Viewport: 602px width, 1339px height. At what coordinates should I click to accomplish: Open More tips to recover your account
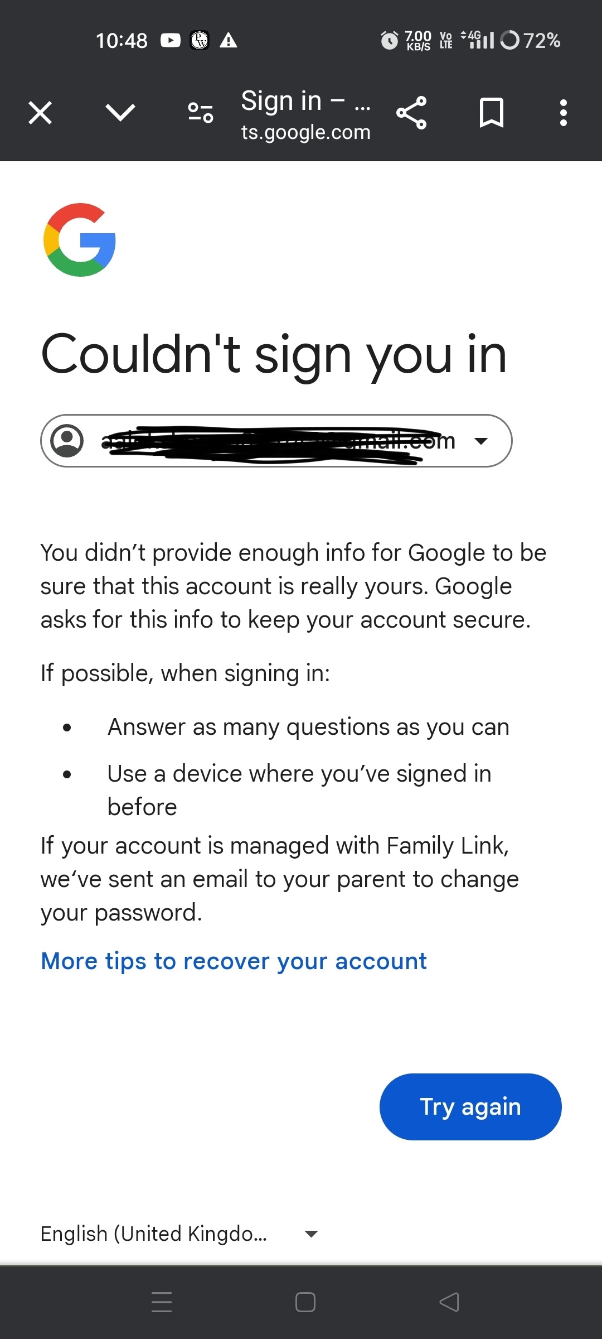point(234,961)
